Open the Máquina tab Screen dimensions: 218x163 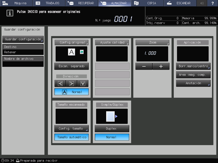[x=16, y=3]
